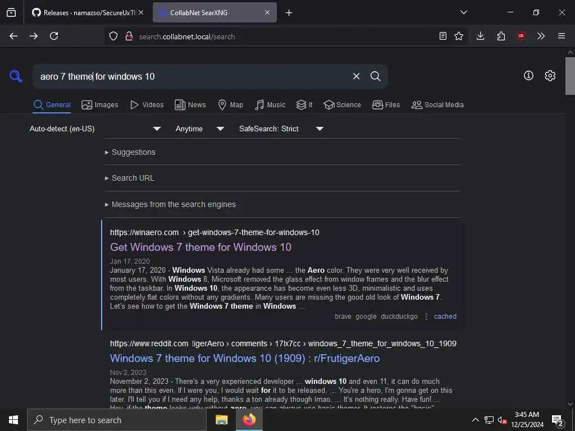
Task: Open Firefox application menu
Action: click(x=562, y=36)
